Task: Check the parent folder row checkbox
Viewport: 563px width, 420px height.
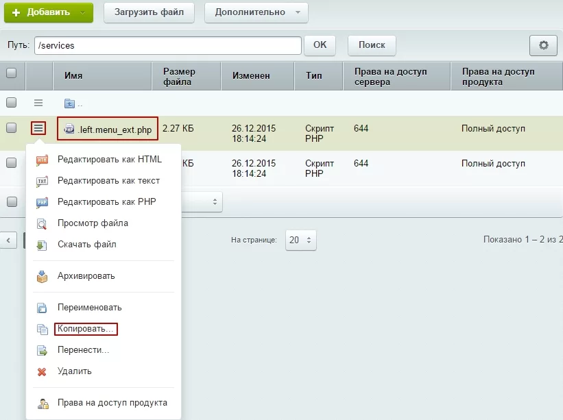Action: pos(12,103)
